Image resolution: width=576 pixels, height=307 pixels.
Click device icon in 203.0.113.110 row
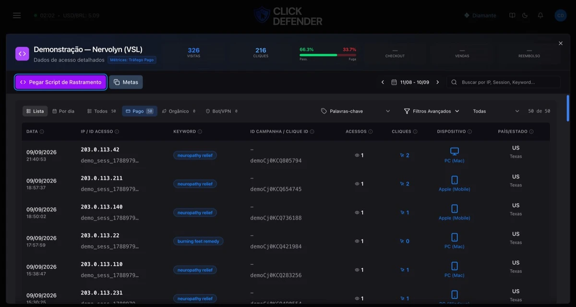pyautogui.click(x=455, y=266)
